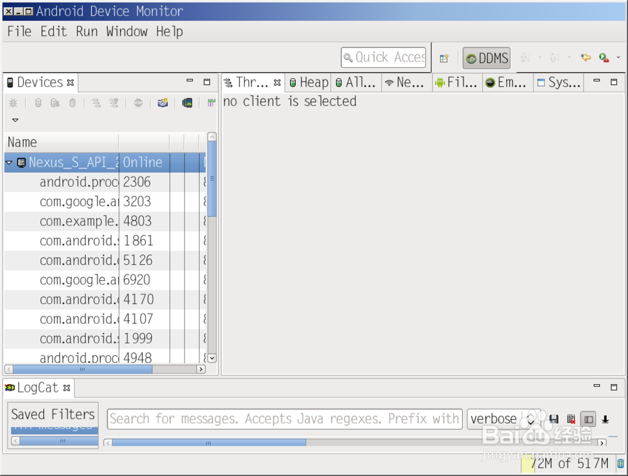Screen dimensions: 628x476
Task: Click the heap status 72M of 517M
Action: tap(569, 463)
